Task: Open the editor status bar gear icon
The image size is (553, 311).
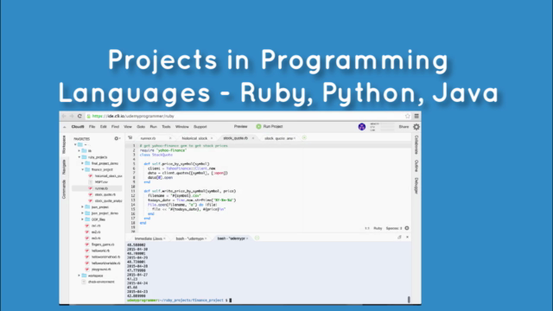Action: [x=407, y=228]
